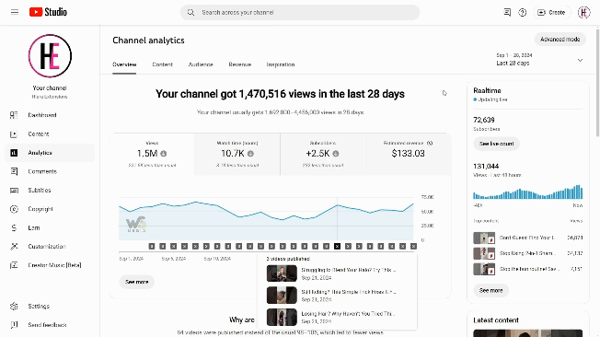Click the 131,044 views count

pyautogui.click(x=486, y=167)
